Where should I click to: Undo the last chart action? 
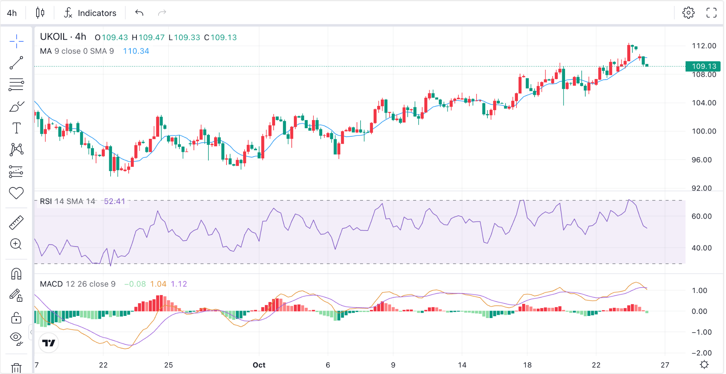click(139, 13)
